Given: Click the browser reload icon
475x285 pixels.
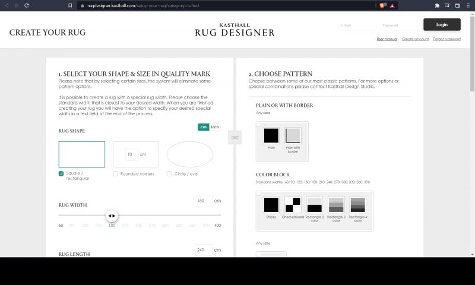Looking at the screenshot, I should pyautogui.click(x=27, y=5).
